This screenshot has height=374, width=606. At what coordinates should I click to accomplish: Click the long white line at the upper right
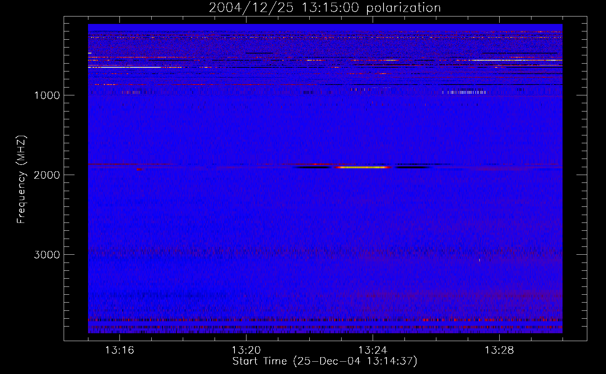517,60
